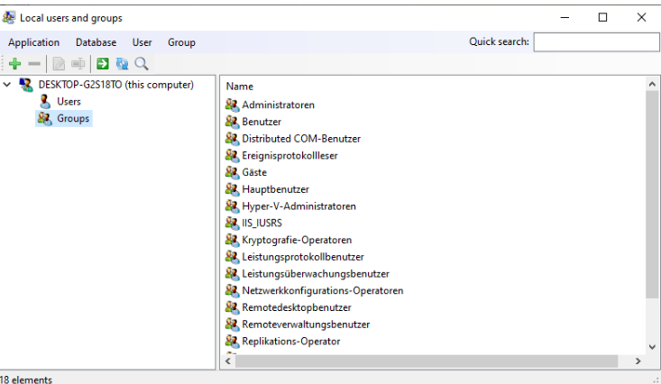Select the Distributed COM-Benutzer row text

[301, 139]
